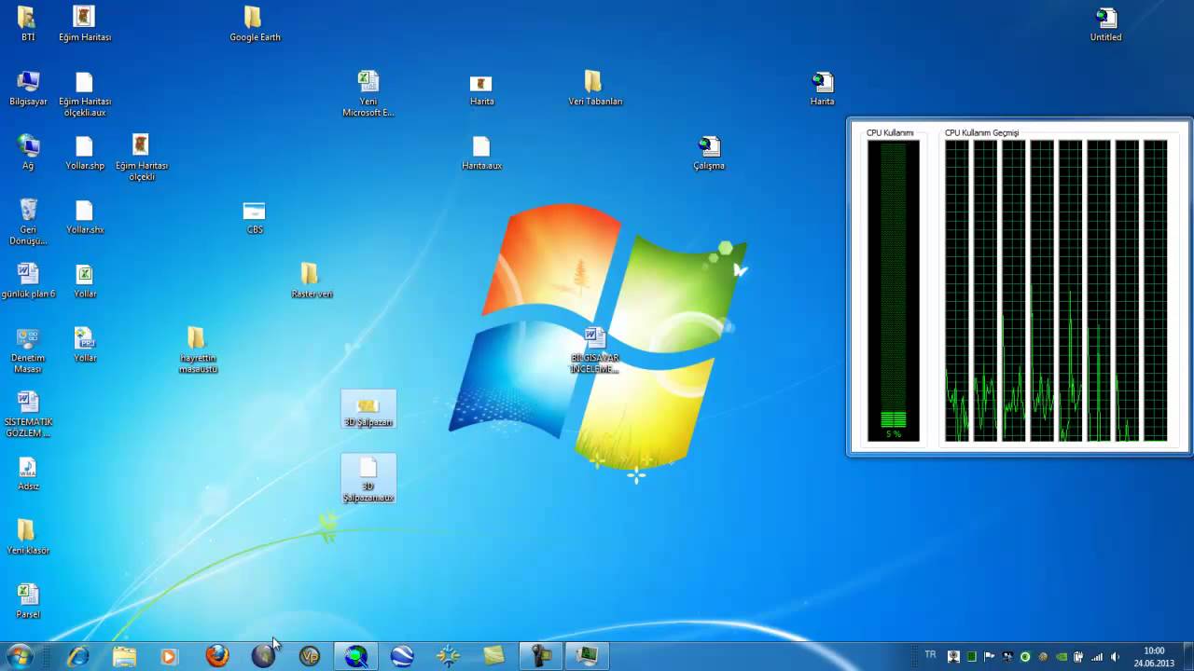The width and height of the screenshot is (1194, 671).
Task: Select the Yeni klasör folder
Action: pos(28,538)
